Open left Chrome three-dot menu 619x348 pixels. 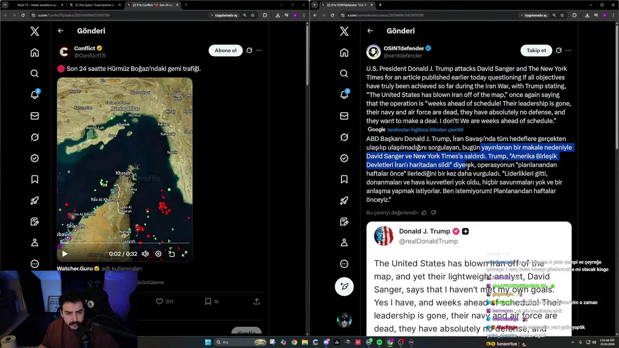point(304,15)
